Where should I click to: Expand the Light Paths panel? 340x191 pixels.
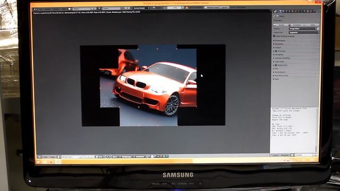(279, 62)
